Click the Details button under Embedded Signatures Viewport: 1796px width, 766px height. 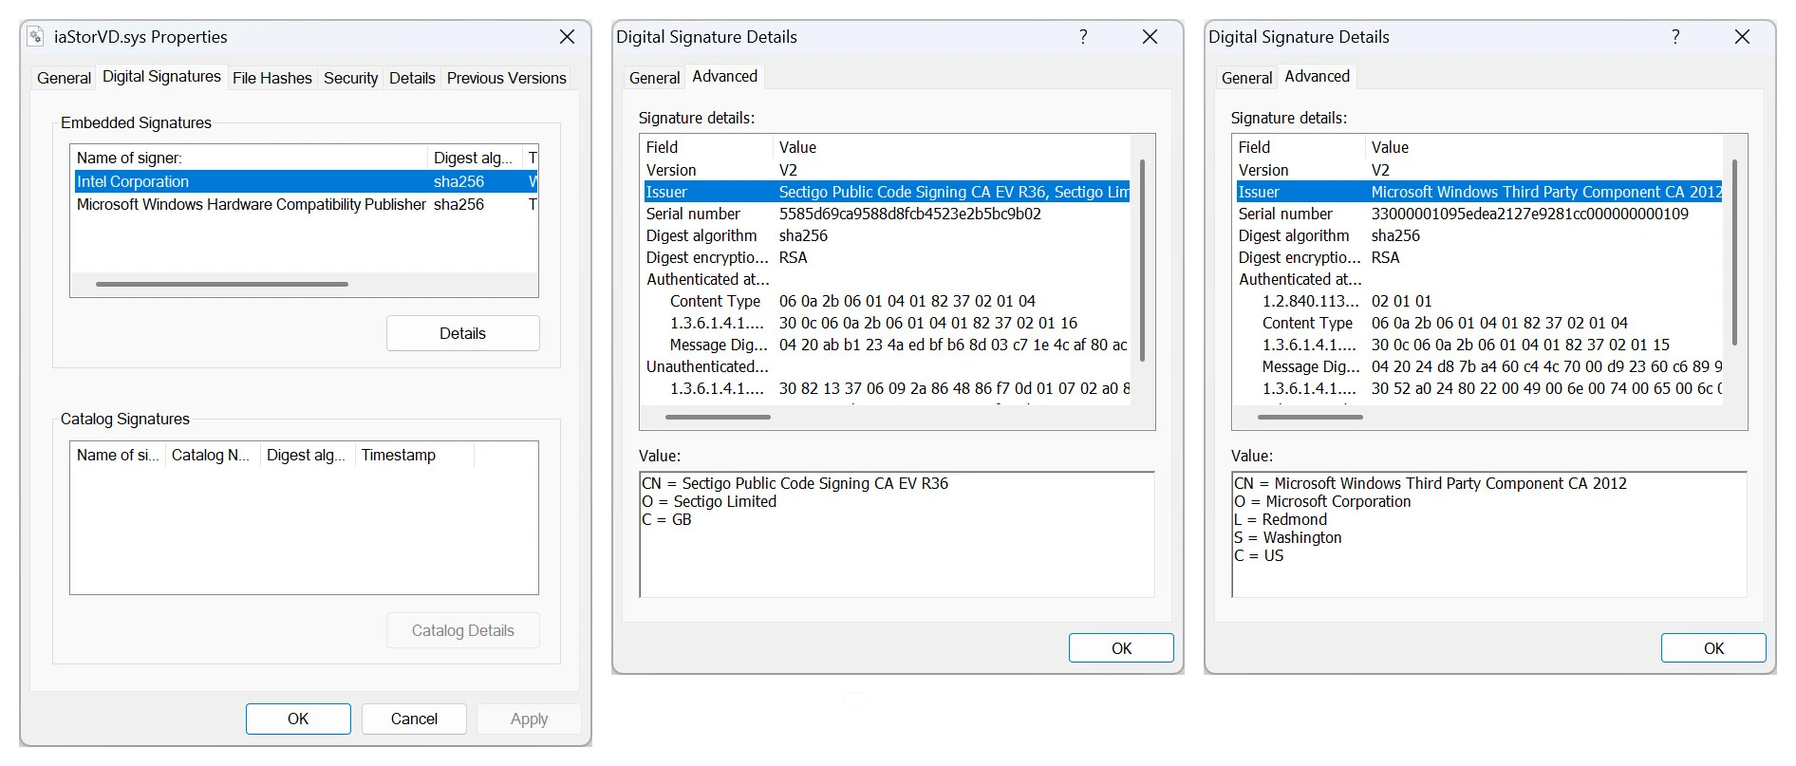[x=462, y=333]
